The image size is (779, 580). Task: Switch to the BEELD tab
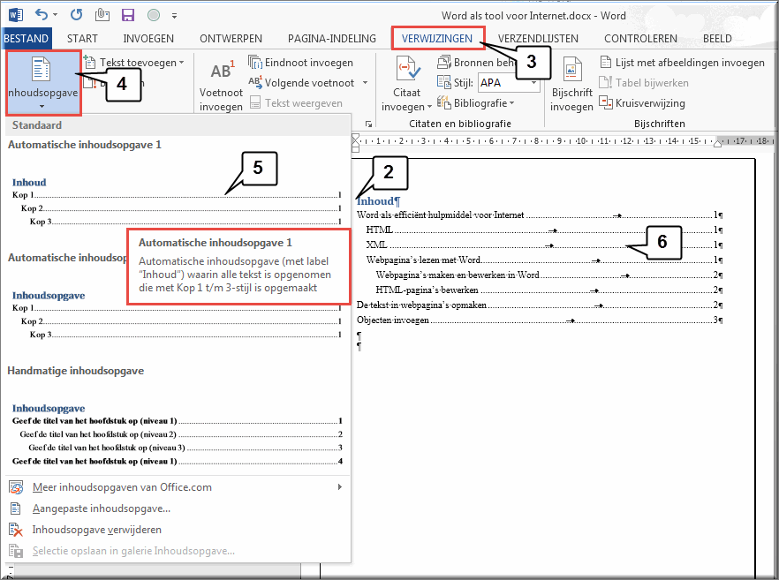point(717,38)
